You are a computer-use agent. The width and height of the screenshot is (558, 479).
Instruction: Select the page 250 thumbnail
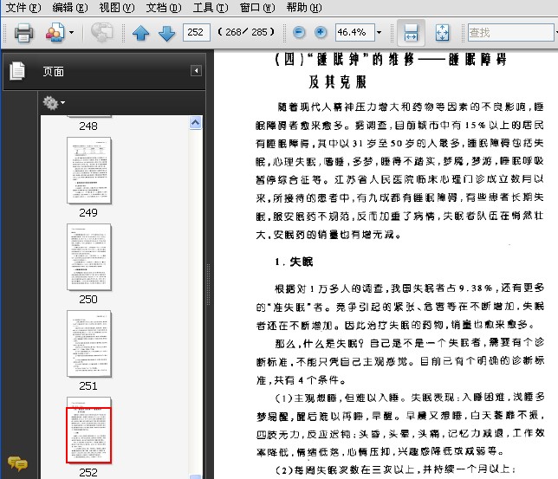89,256
